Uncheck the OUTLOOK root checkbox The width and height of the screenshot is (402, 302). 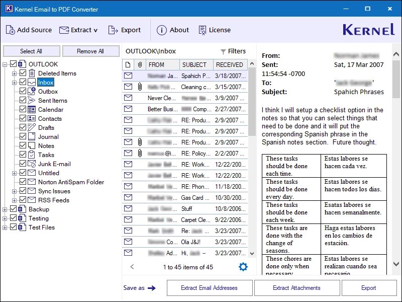pos(14,64)
